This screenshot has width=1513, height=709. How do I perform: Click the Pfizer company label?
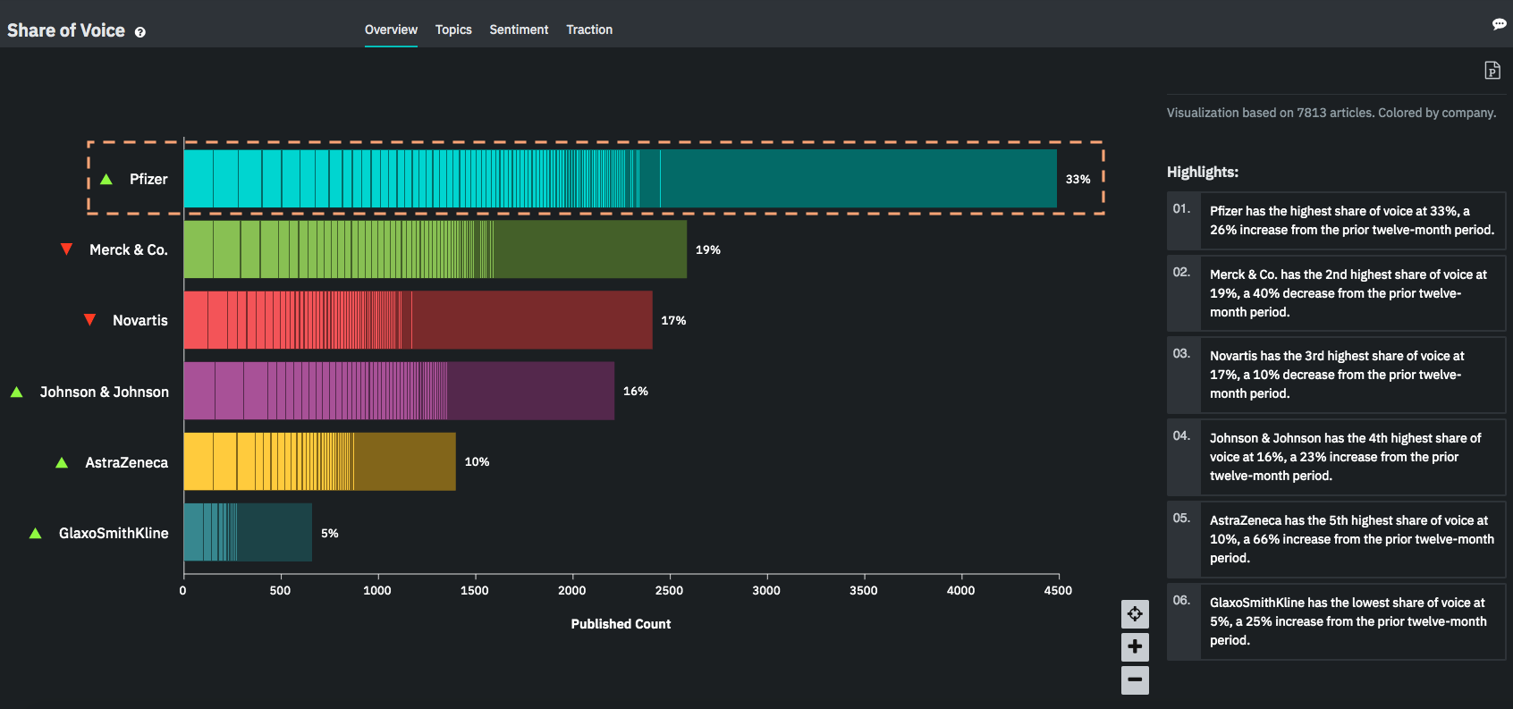click(x=148, y=179)
